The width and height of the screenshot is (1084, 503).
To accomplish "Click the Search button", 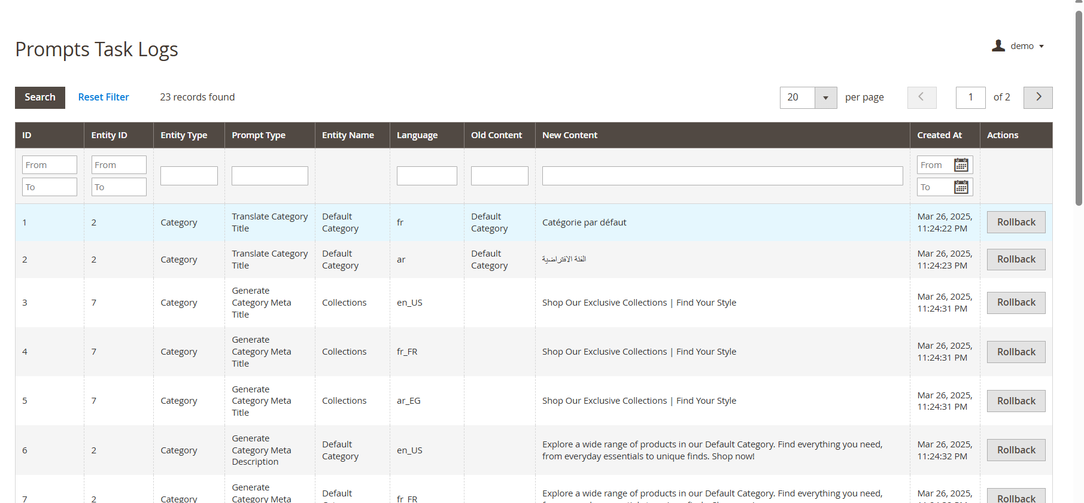I will click(x=40, y=97).
